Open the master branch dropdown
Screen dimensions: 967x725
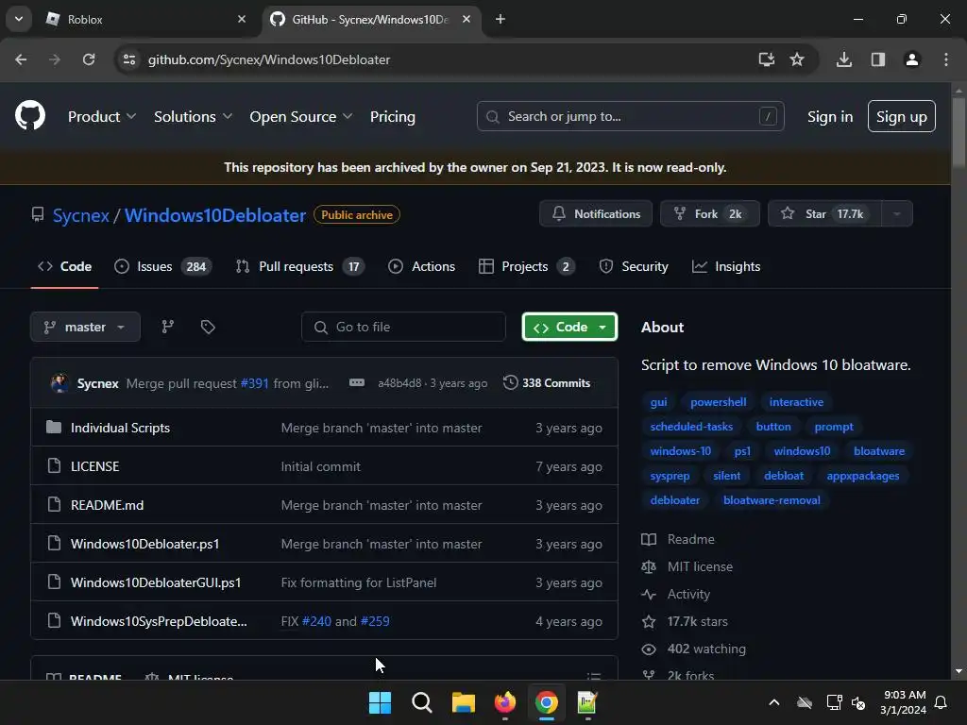85,327
